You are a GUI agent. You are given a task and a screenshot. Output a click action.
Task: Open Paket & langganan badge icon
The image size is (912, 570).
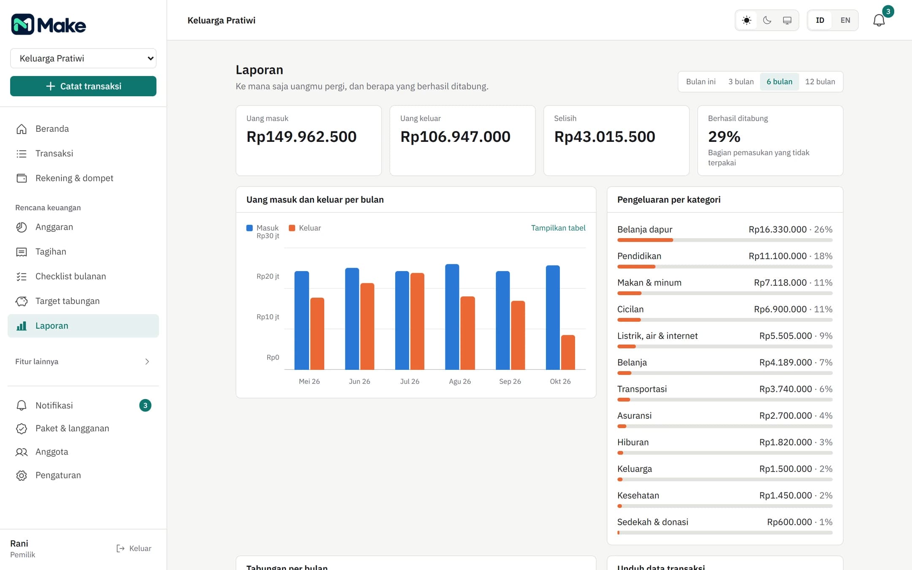point(22,429)
